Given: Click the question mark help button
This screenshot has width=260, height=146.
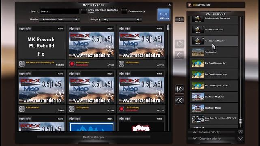Looking at the screenshot, I should [180, 20].
